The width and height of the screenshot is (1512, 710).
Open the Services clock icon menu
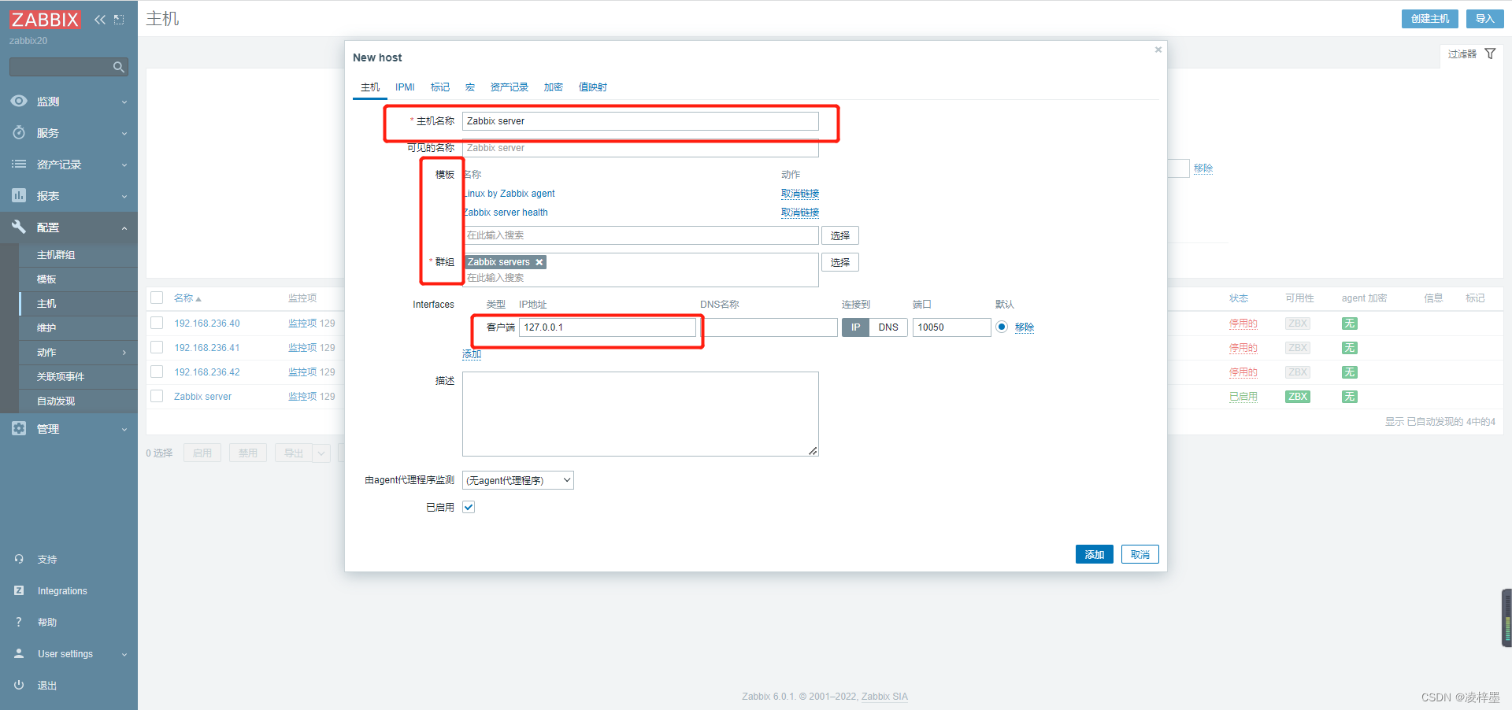[x=19, y=132]
